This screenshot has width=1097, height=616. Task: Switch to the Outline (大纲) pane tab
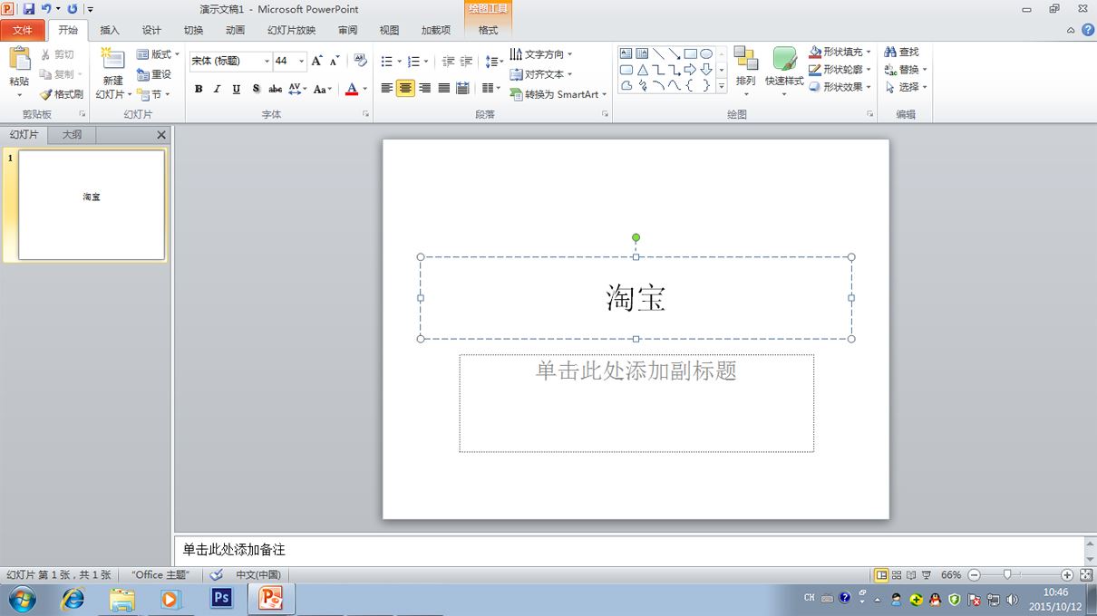(x=72, y=135)
